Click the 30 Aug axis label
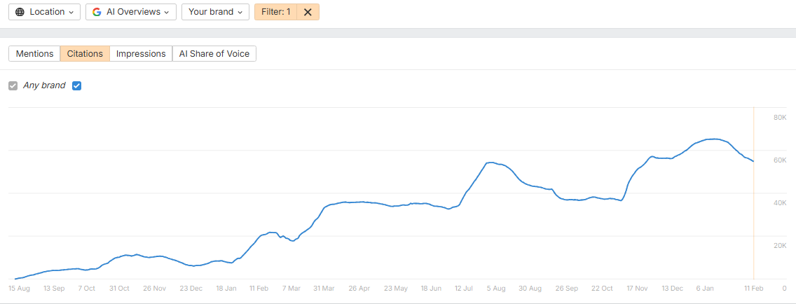 [x=530, y=289]
